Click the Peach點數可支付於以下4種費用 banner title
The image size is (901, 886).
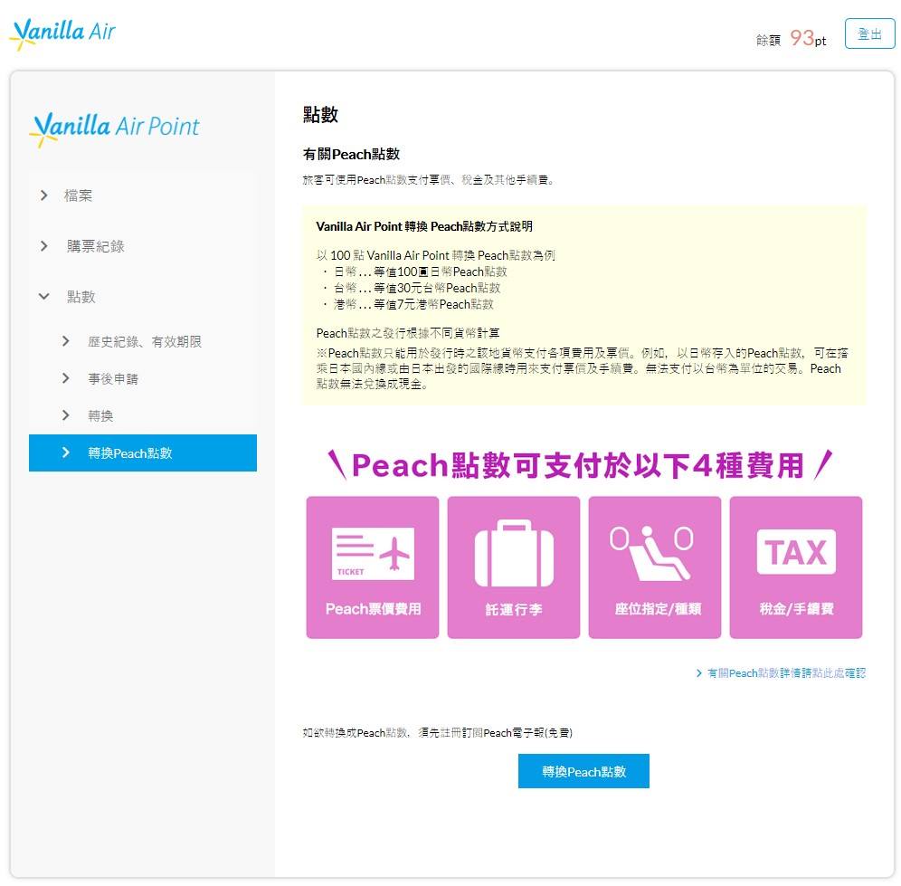click(580, 465)
